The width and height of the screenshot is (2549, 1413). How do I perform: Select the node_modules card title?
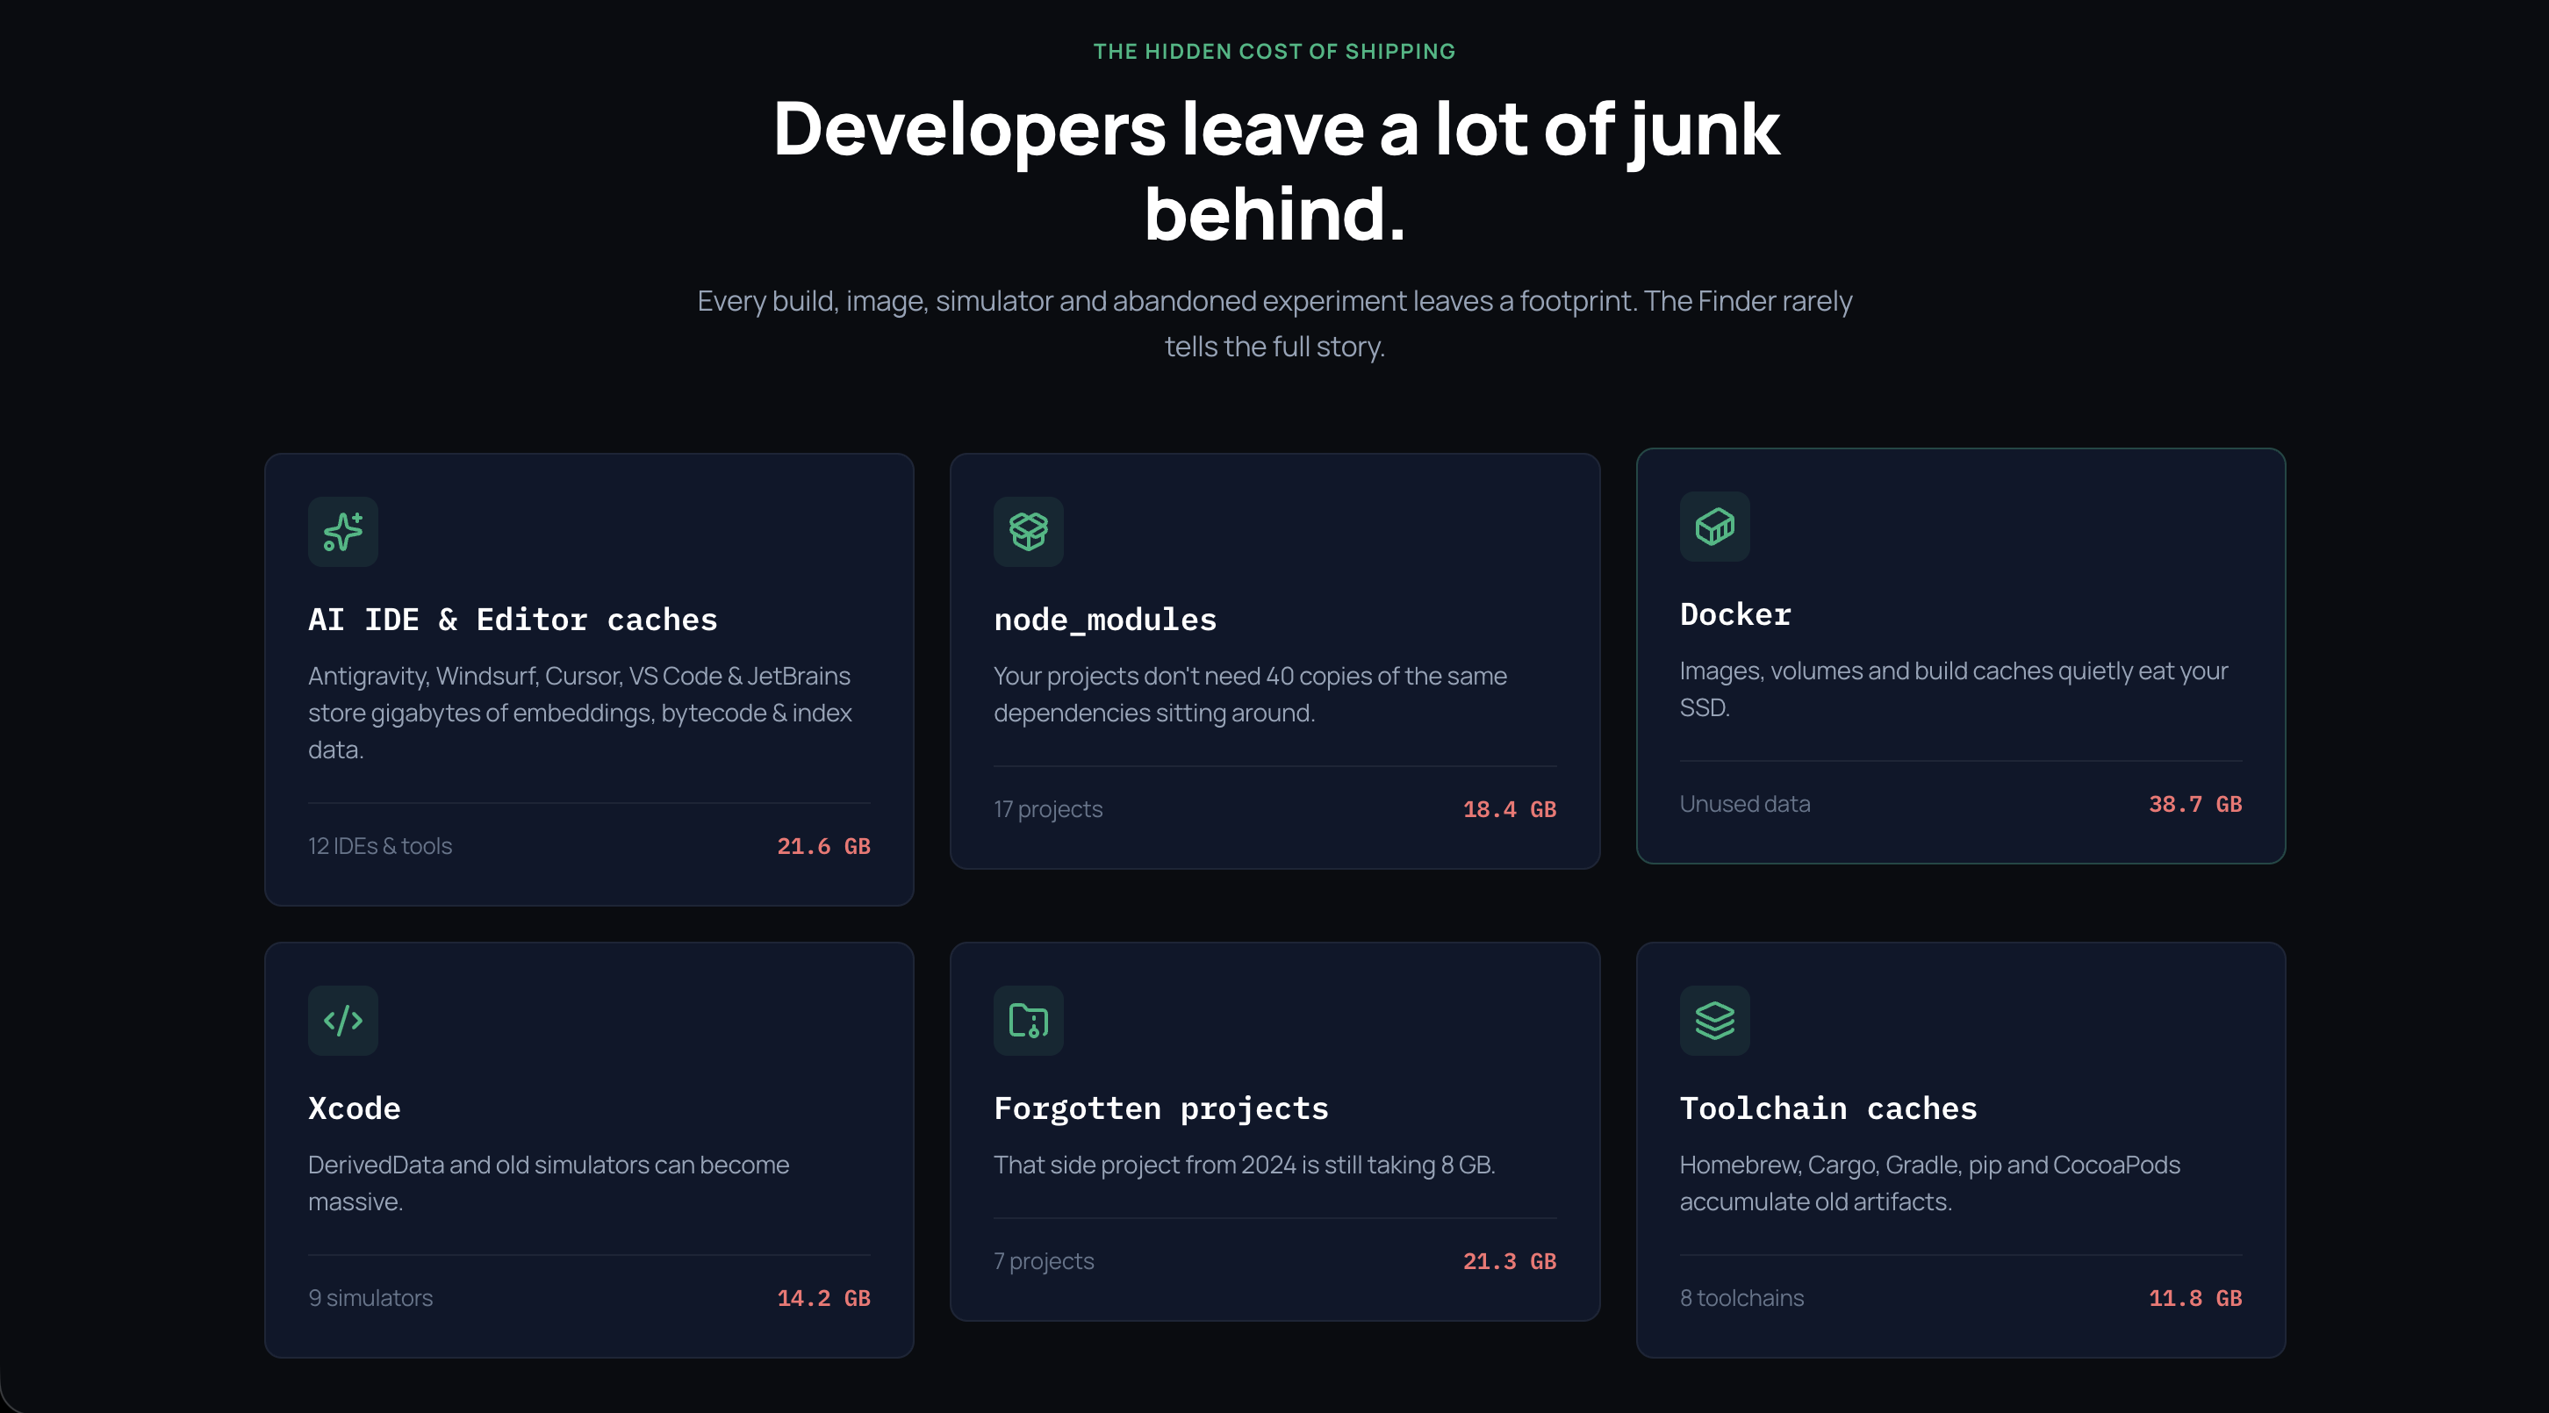[x=1104, y=620]
